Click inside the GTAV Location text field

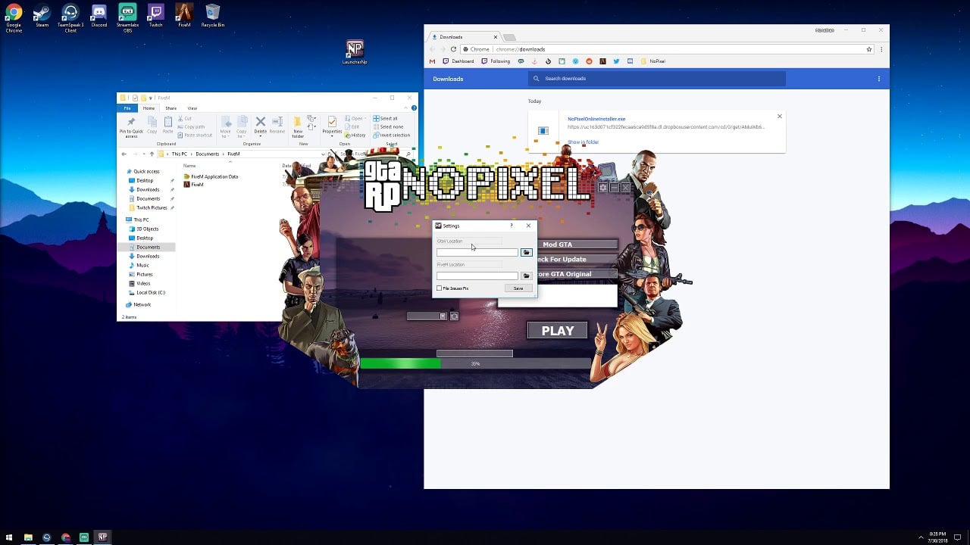(x=477, y=252)
